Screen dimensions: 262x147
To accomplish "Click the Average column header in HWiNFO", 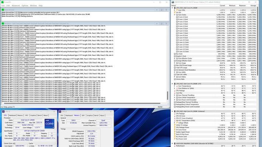I will click(x=253, y=6).
